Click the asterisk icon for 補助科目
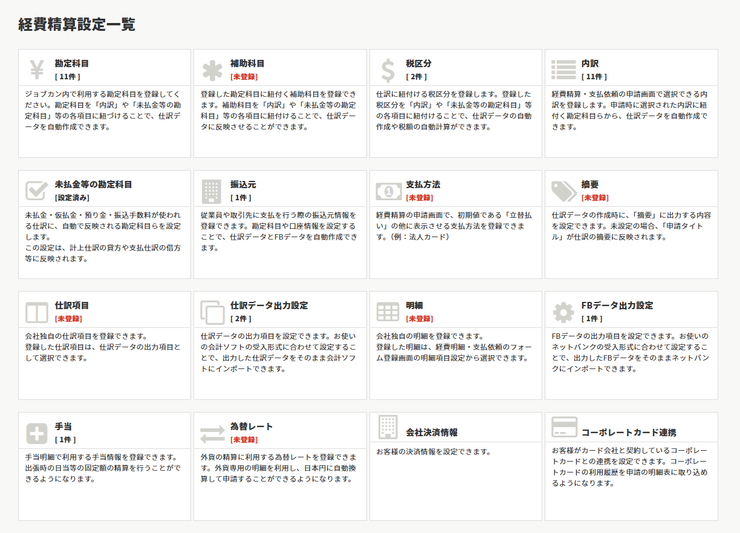Image resolution: width=740 pixels, height=533 pixels. pos(212,70)
